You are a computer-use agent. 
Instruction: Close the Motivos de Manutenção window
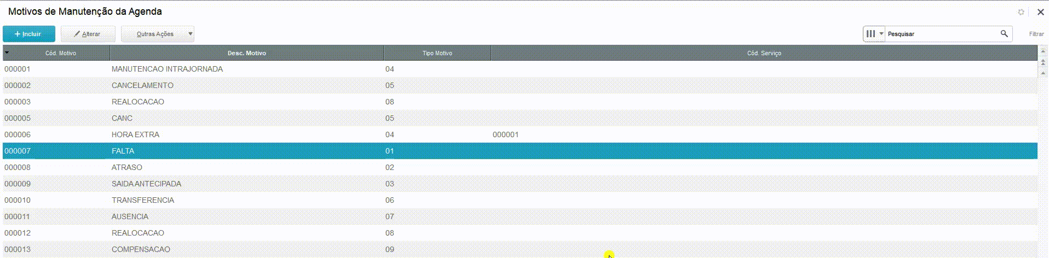click(x=1041, y=12)
